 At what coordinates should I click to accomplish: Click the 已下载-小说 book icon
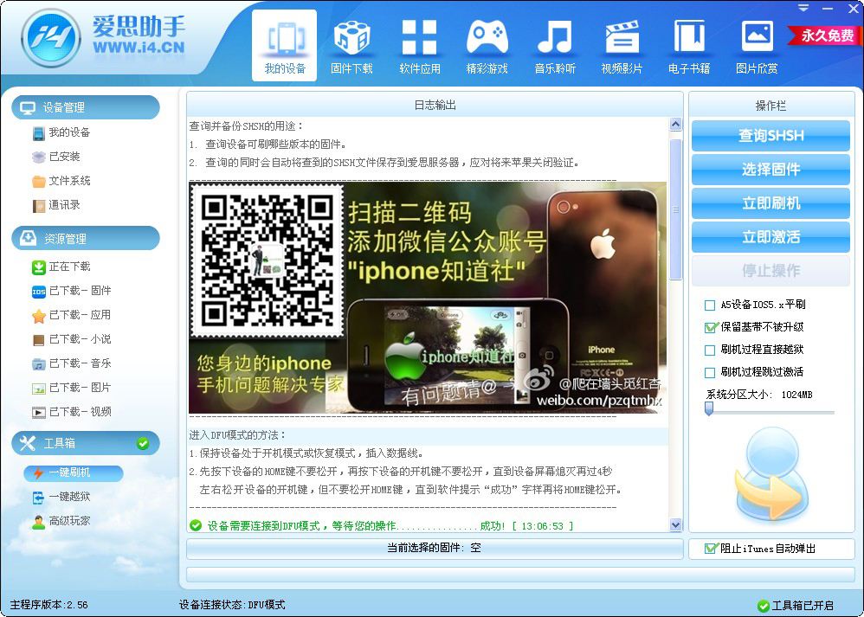(x=39, y=340)
